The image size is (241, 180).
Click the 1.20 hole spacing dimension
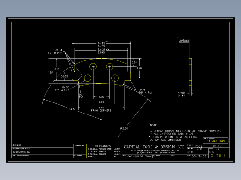coord(101,97)
